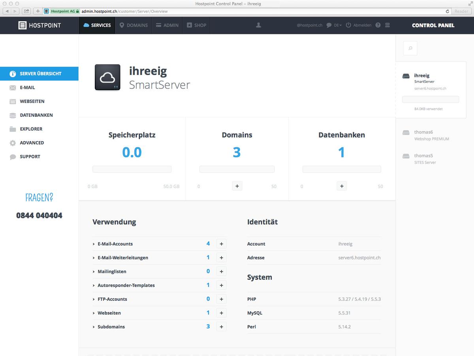This screenshot has height=356, width=474.
Task: Click the Reader button in the browser toolbar
Action: (461, 11)
